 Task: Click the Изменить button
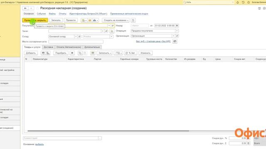point(145,53)
